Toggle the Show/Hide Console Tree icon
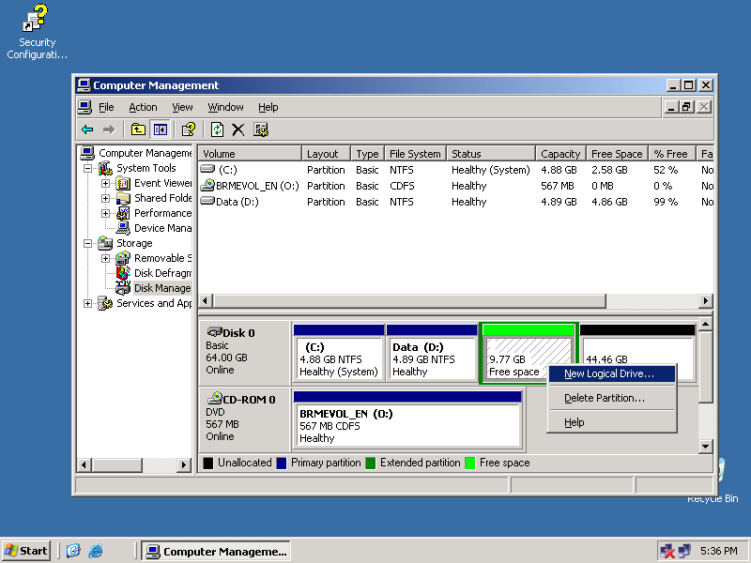 coord(160,129)
